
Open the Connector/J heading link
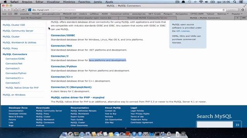[x=59, y=56]
